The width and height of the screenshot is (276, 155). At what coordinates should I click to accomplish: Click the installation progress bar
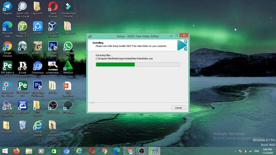click(138, 65)
